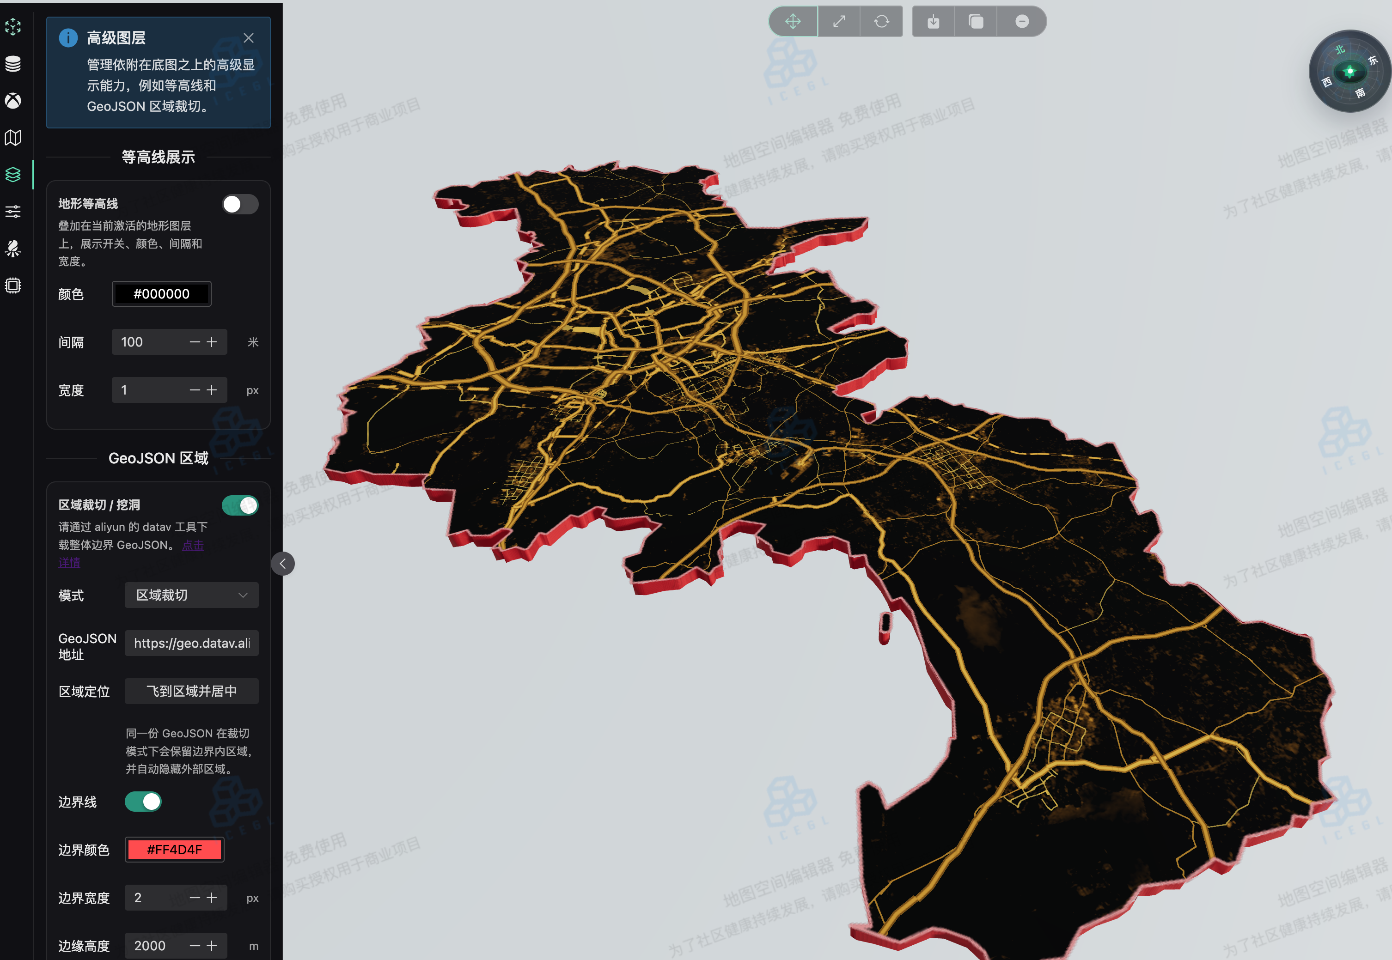Open the 边界颜色 #FF4D4F color swatch
The width and height of the screenshot is (1392, 960).
(174, 849)
